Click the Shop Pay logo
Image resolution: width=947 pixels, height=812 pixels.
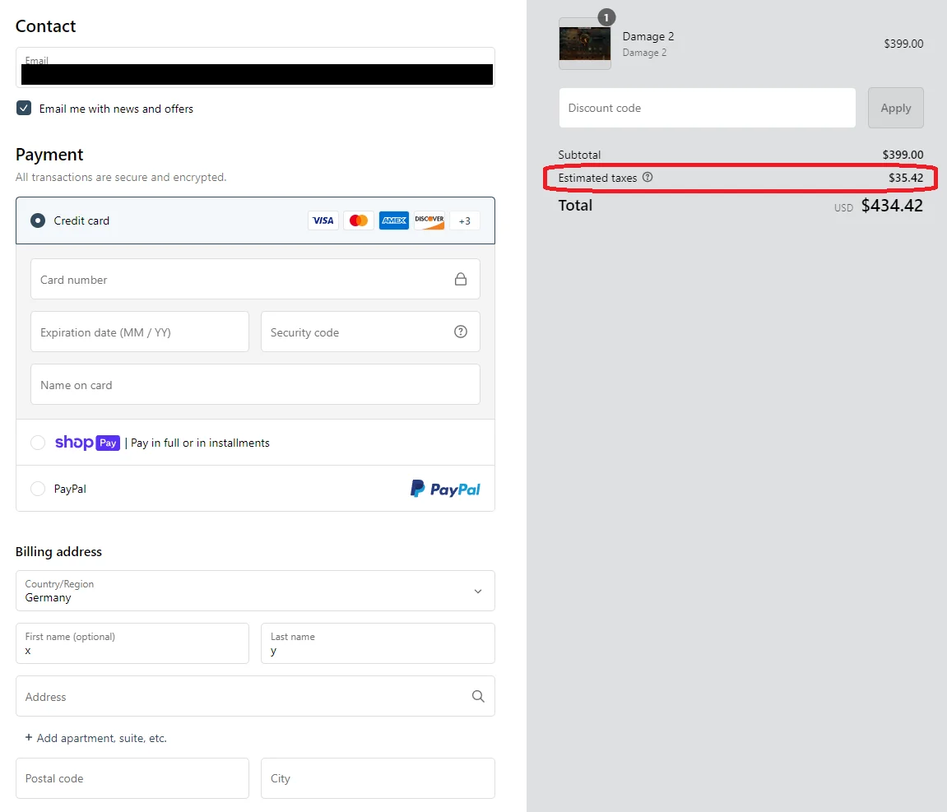(87, 443)
